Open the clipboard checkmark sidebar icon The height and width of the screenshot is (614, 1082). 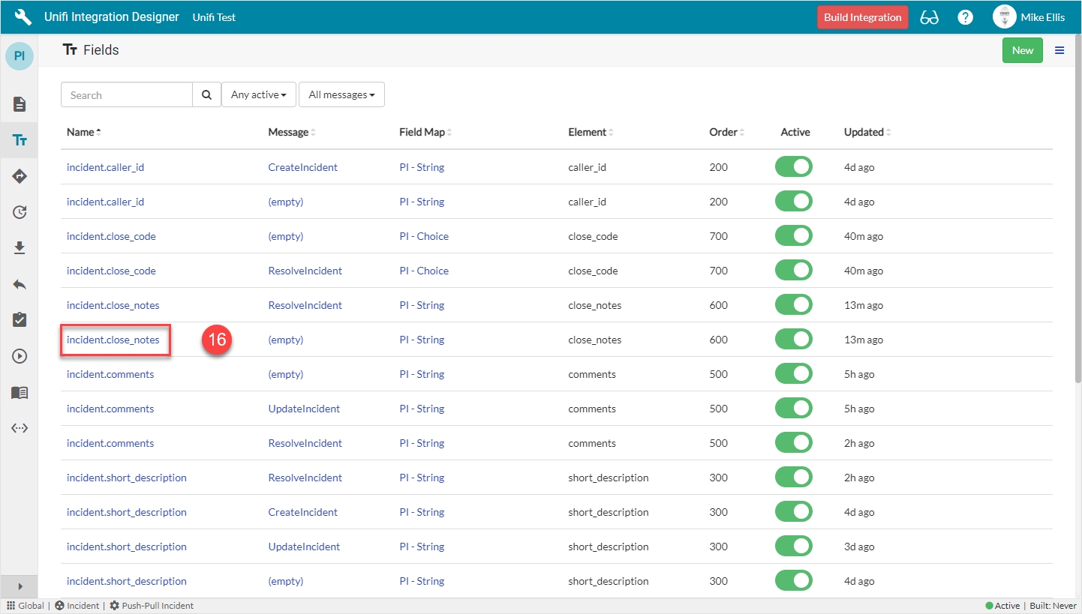click(20, 320)
